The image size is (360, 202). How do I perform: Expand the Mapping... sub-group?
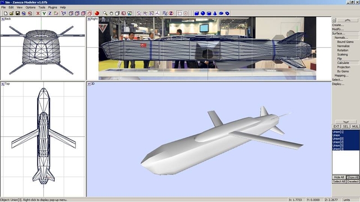coord(341,76)
